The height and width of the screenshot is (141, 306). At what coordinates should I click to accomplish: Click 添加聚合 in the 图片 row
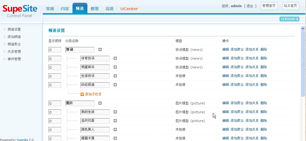click(237, 103)
